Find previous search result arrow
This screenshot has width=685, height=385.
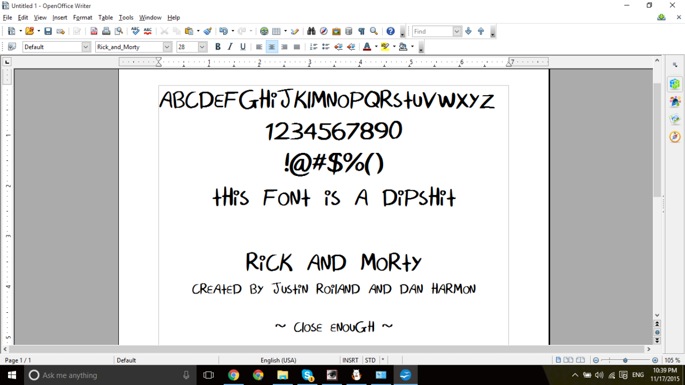coord(481,32)
